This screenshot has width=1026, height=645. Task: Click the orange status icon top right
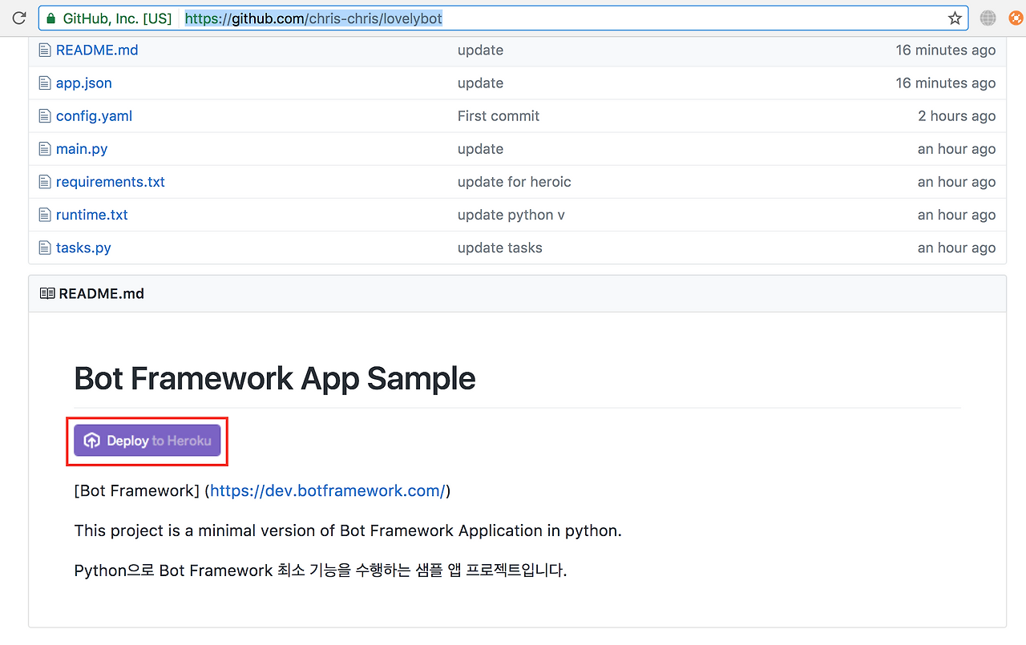click(x=1016, y=17)
